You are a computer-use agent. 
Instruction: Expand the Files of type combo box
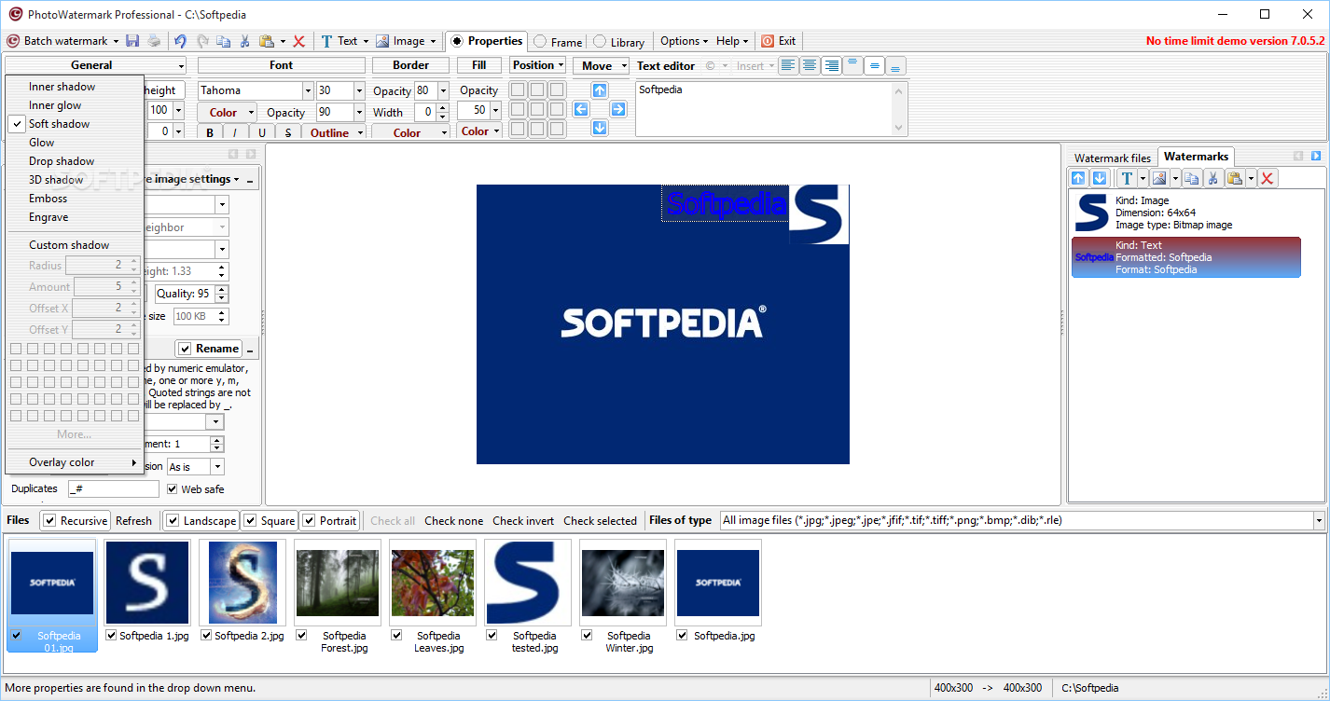pyautogui.click(x=1319, y=520)
